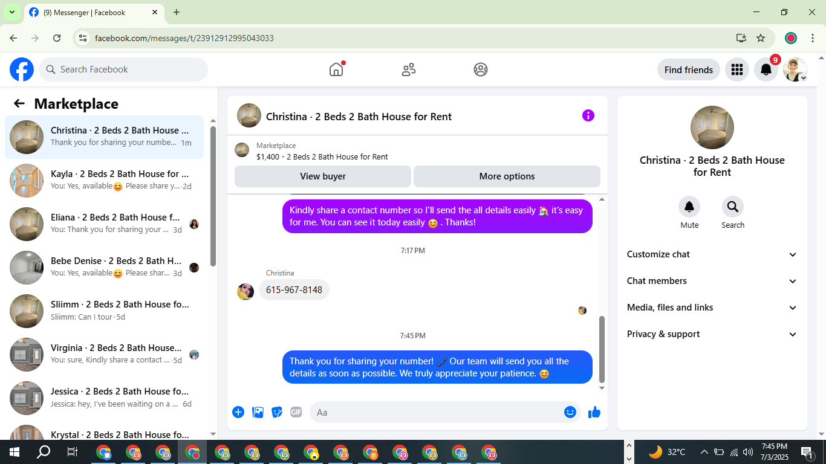The width and height of the screenshot is (826, 464).
Task: Open the emoji picker in message box
Action: click(570, 412)
